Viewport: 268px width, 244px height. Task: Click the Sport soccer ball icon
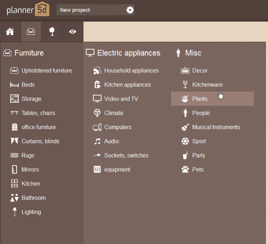coord(185,141)
